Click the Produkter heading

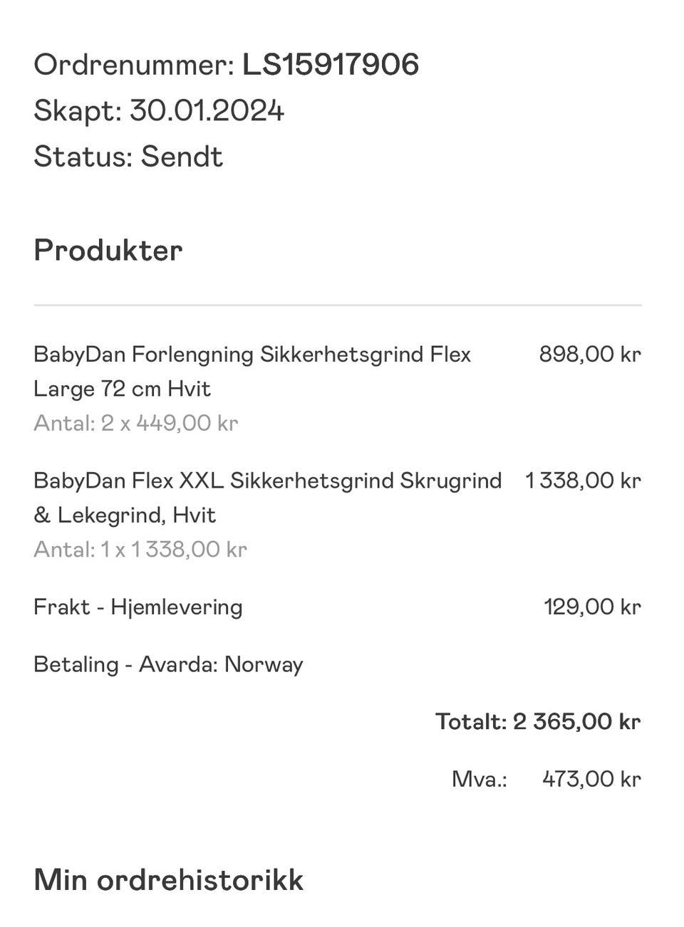108,251
